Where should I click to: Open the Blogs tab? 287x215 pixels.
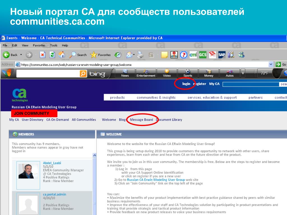coord(123,120)
